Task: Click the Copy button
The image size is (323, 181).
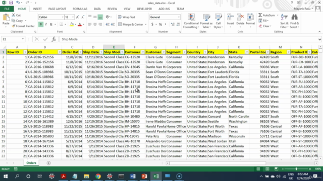Action: coord(18,21)
